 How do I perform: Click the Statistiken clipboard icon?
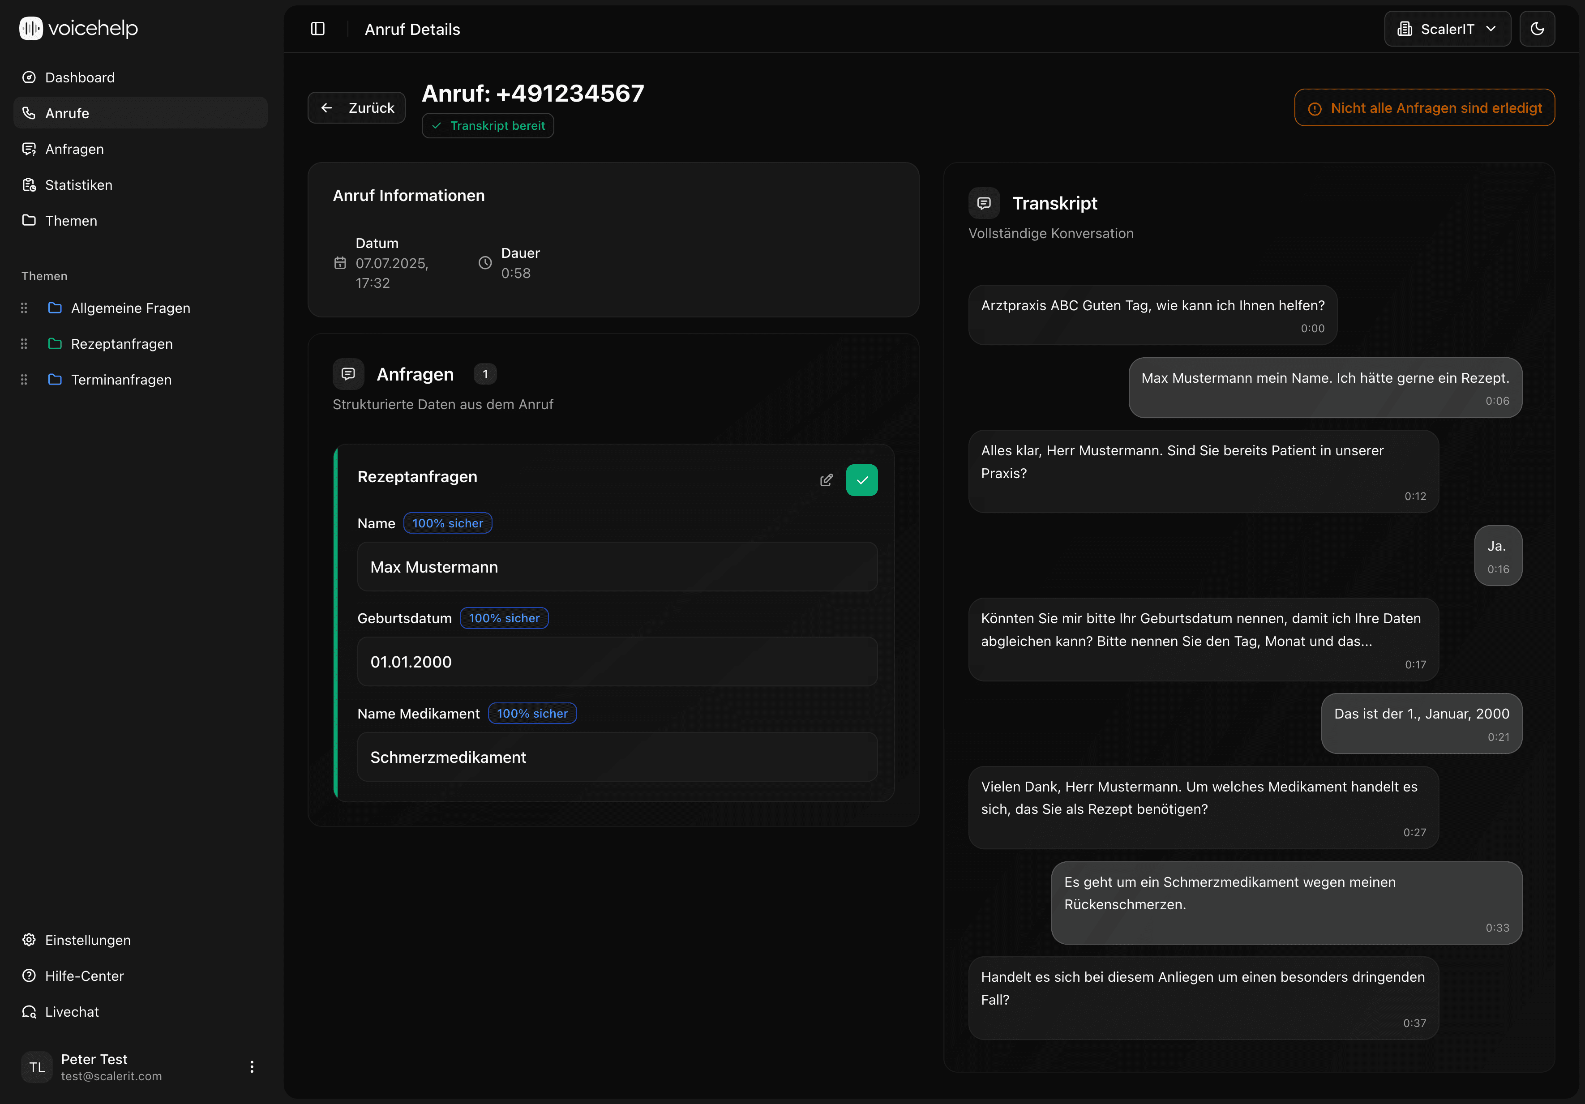point(29,185)
